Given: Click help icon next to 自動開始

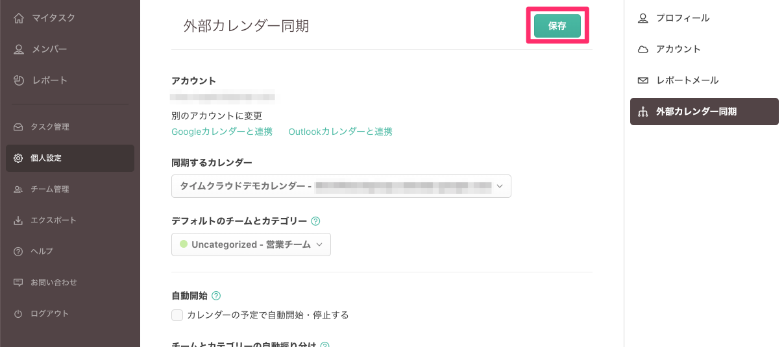Looking at the screenshot, I should coord(216,296).
